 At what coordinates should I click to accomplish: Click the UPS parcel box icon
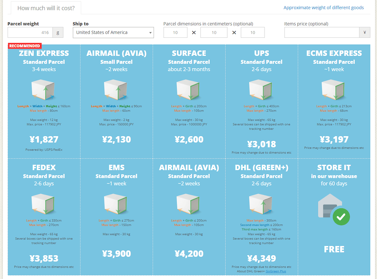(x=261, y=89)
